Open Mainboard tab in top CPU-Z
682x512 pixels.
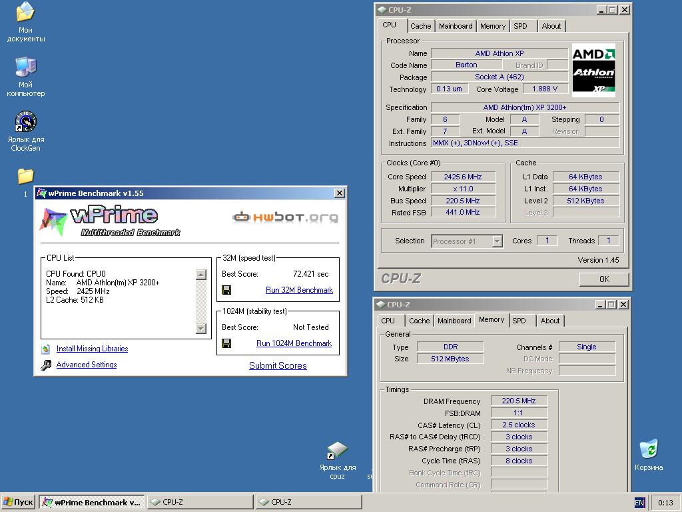(x=456, y=26)
